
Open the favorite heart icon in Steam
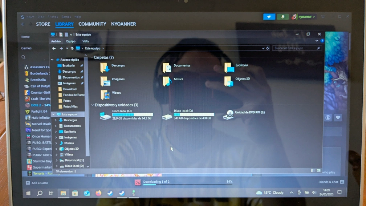click(x=338, y=117)
